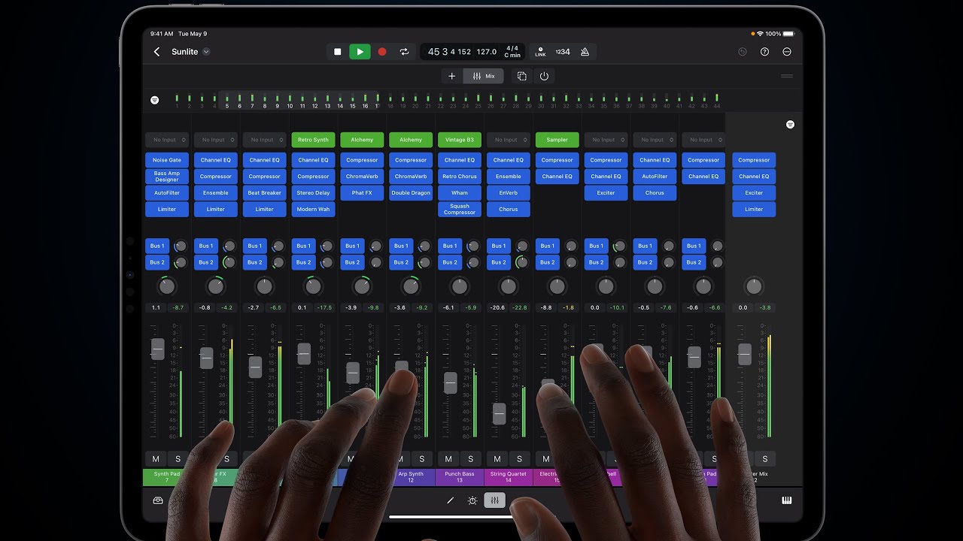Screen dimensions: 963x541
Task: Toggle the Mixer faders button in bottom bar
Action: tap(495, 500)
